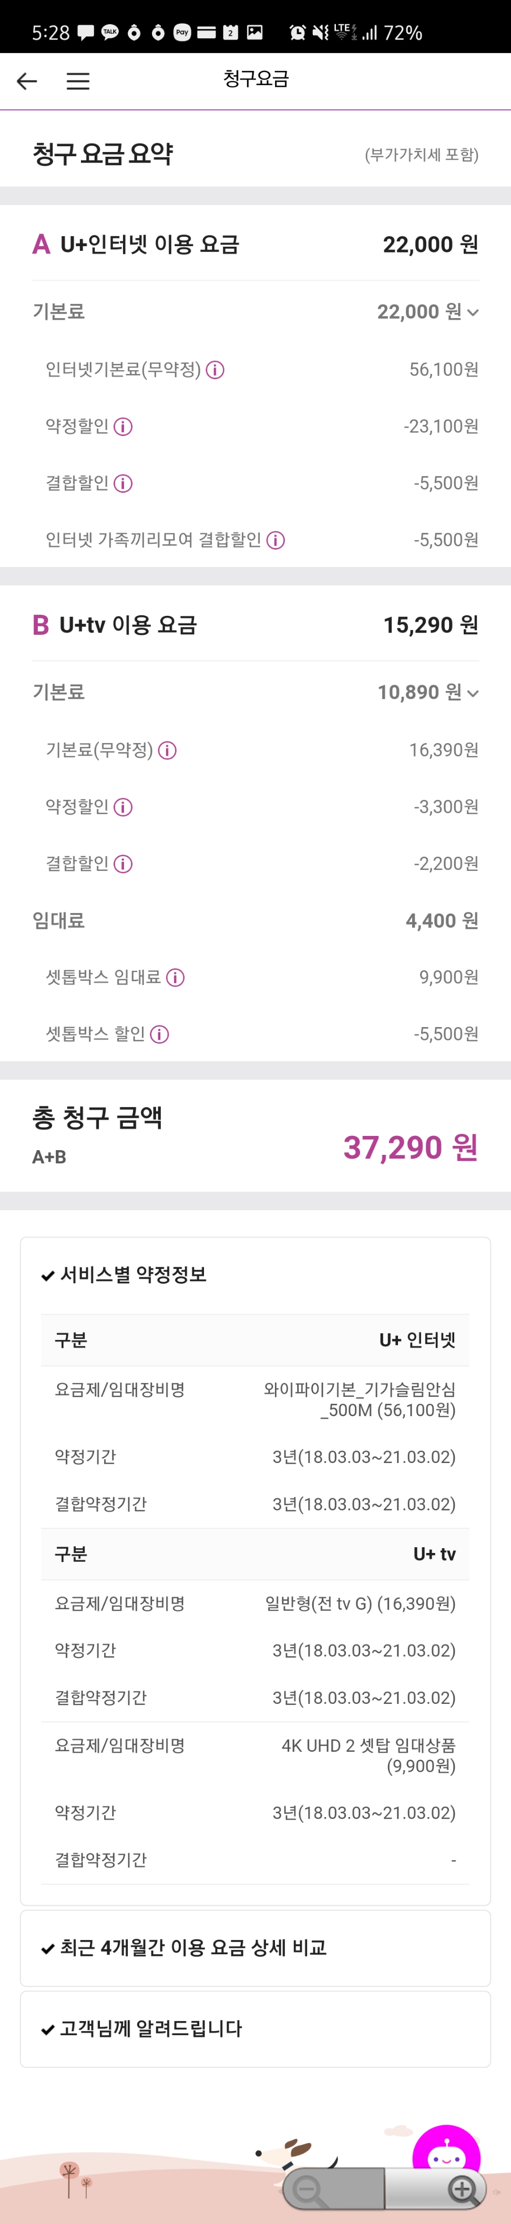Tap the back arrow in header

point(27,81)
